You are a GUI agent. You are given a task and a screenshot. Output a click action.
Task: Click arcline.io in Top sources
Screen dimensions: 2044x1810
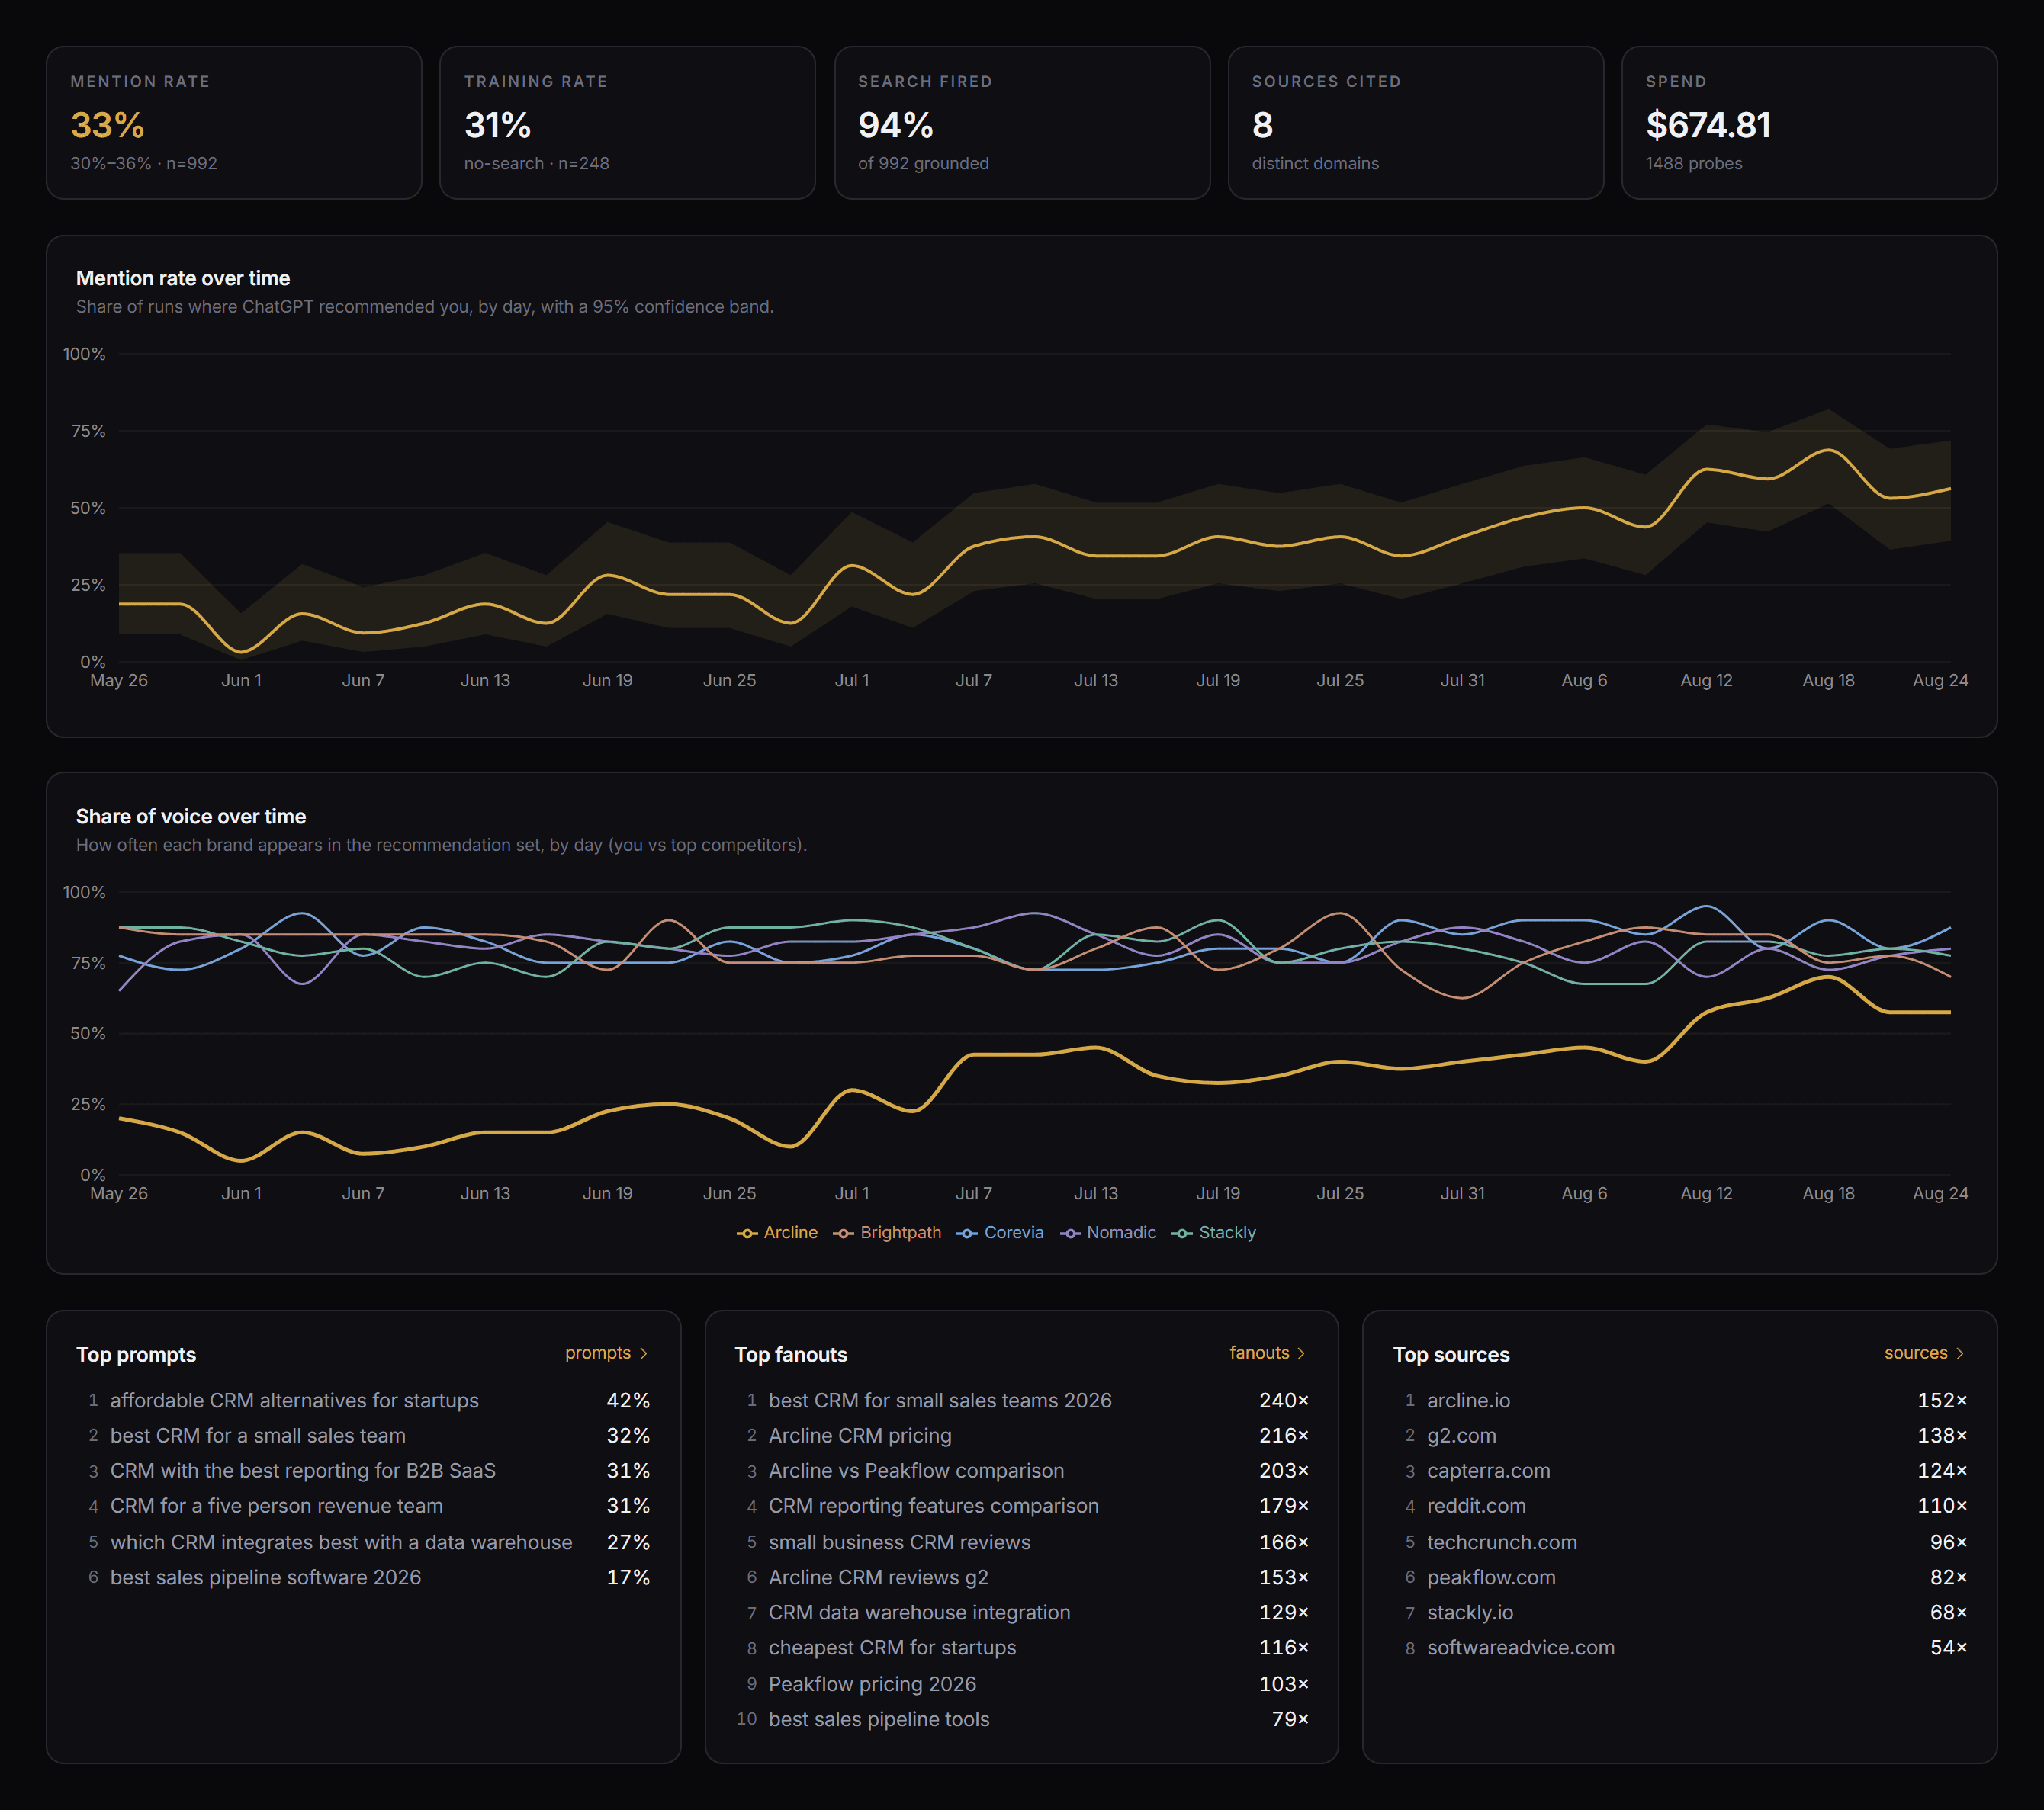tap(1468, 1401)
